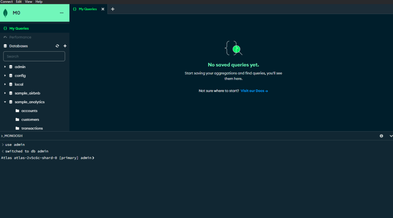Click the admin database icon
The height and width of the screenshot is (218, 393).
(11, 67)
